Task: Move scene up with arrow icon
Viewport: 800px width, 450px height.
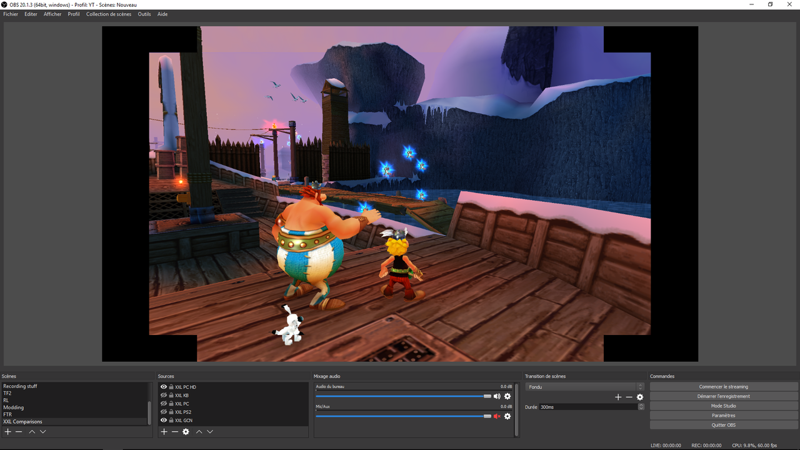Action: [32, 432]
